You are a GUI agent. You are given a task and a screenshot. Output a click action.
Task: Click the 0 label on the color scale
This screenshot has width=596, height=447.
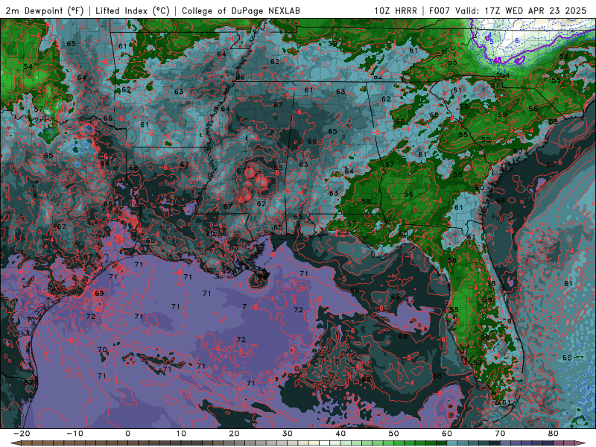point(127,434)
